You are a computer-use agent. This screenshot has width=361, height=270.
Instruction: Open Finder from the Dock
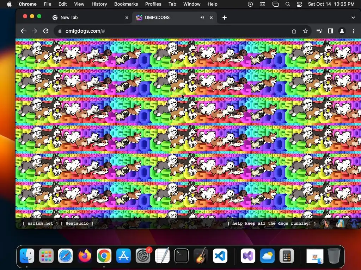[27, 256]
